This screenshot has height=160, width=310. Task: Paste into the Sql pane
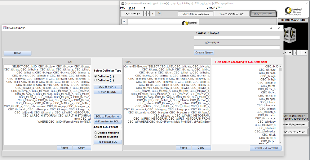click(64, 148)
